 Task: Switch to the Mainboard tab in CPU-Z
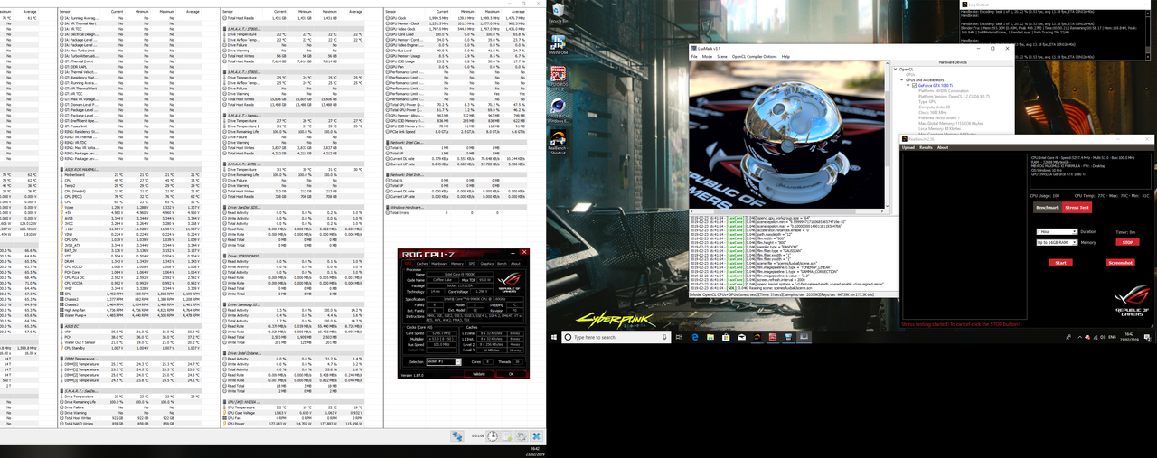coord(439,264)
